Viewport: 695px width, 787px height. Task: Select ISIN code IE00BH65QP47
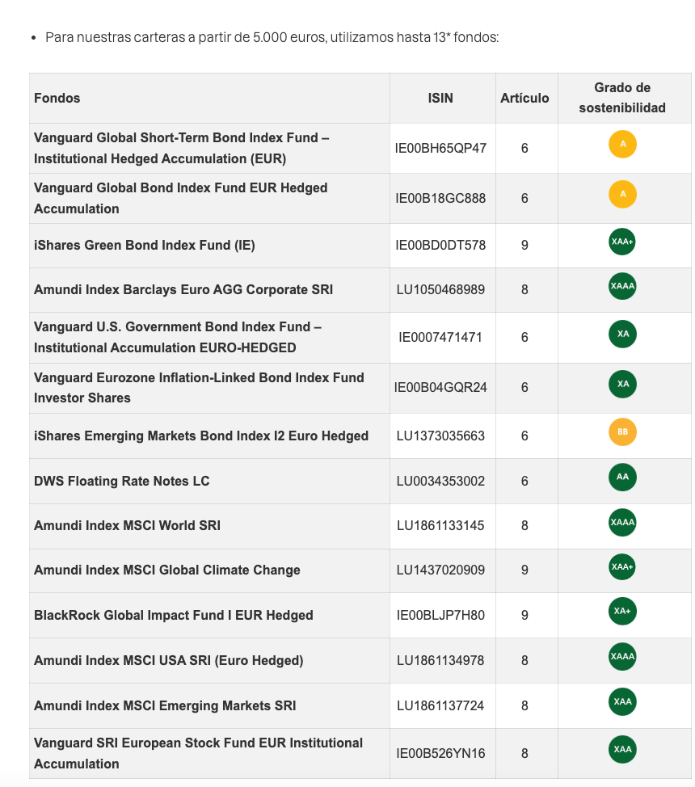pos(440,148)
